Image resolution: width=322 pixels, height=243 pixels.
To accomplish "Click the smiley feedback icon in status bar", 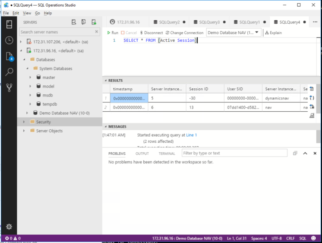I will [313, 238].
